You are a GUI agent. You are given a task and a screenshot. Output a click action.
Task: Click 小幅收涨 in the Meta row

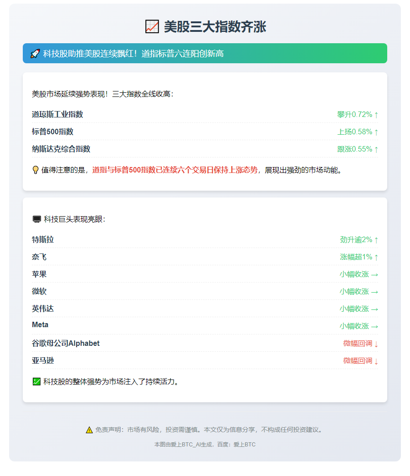354,326
